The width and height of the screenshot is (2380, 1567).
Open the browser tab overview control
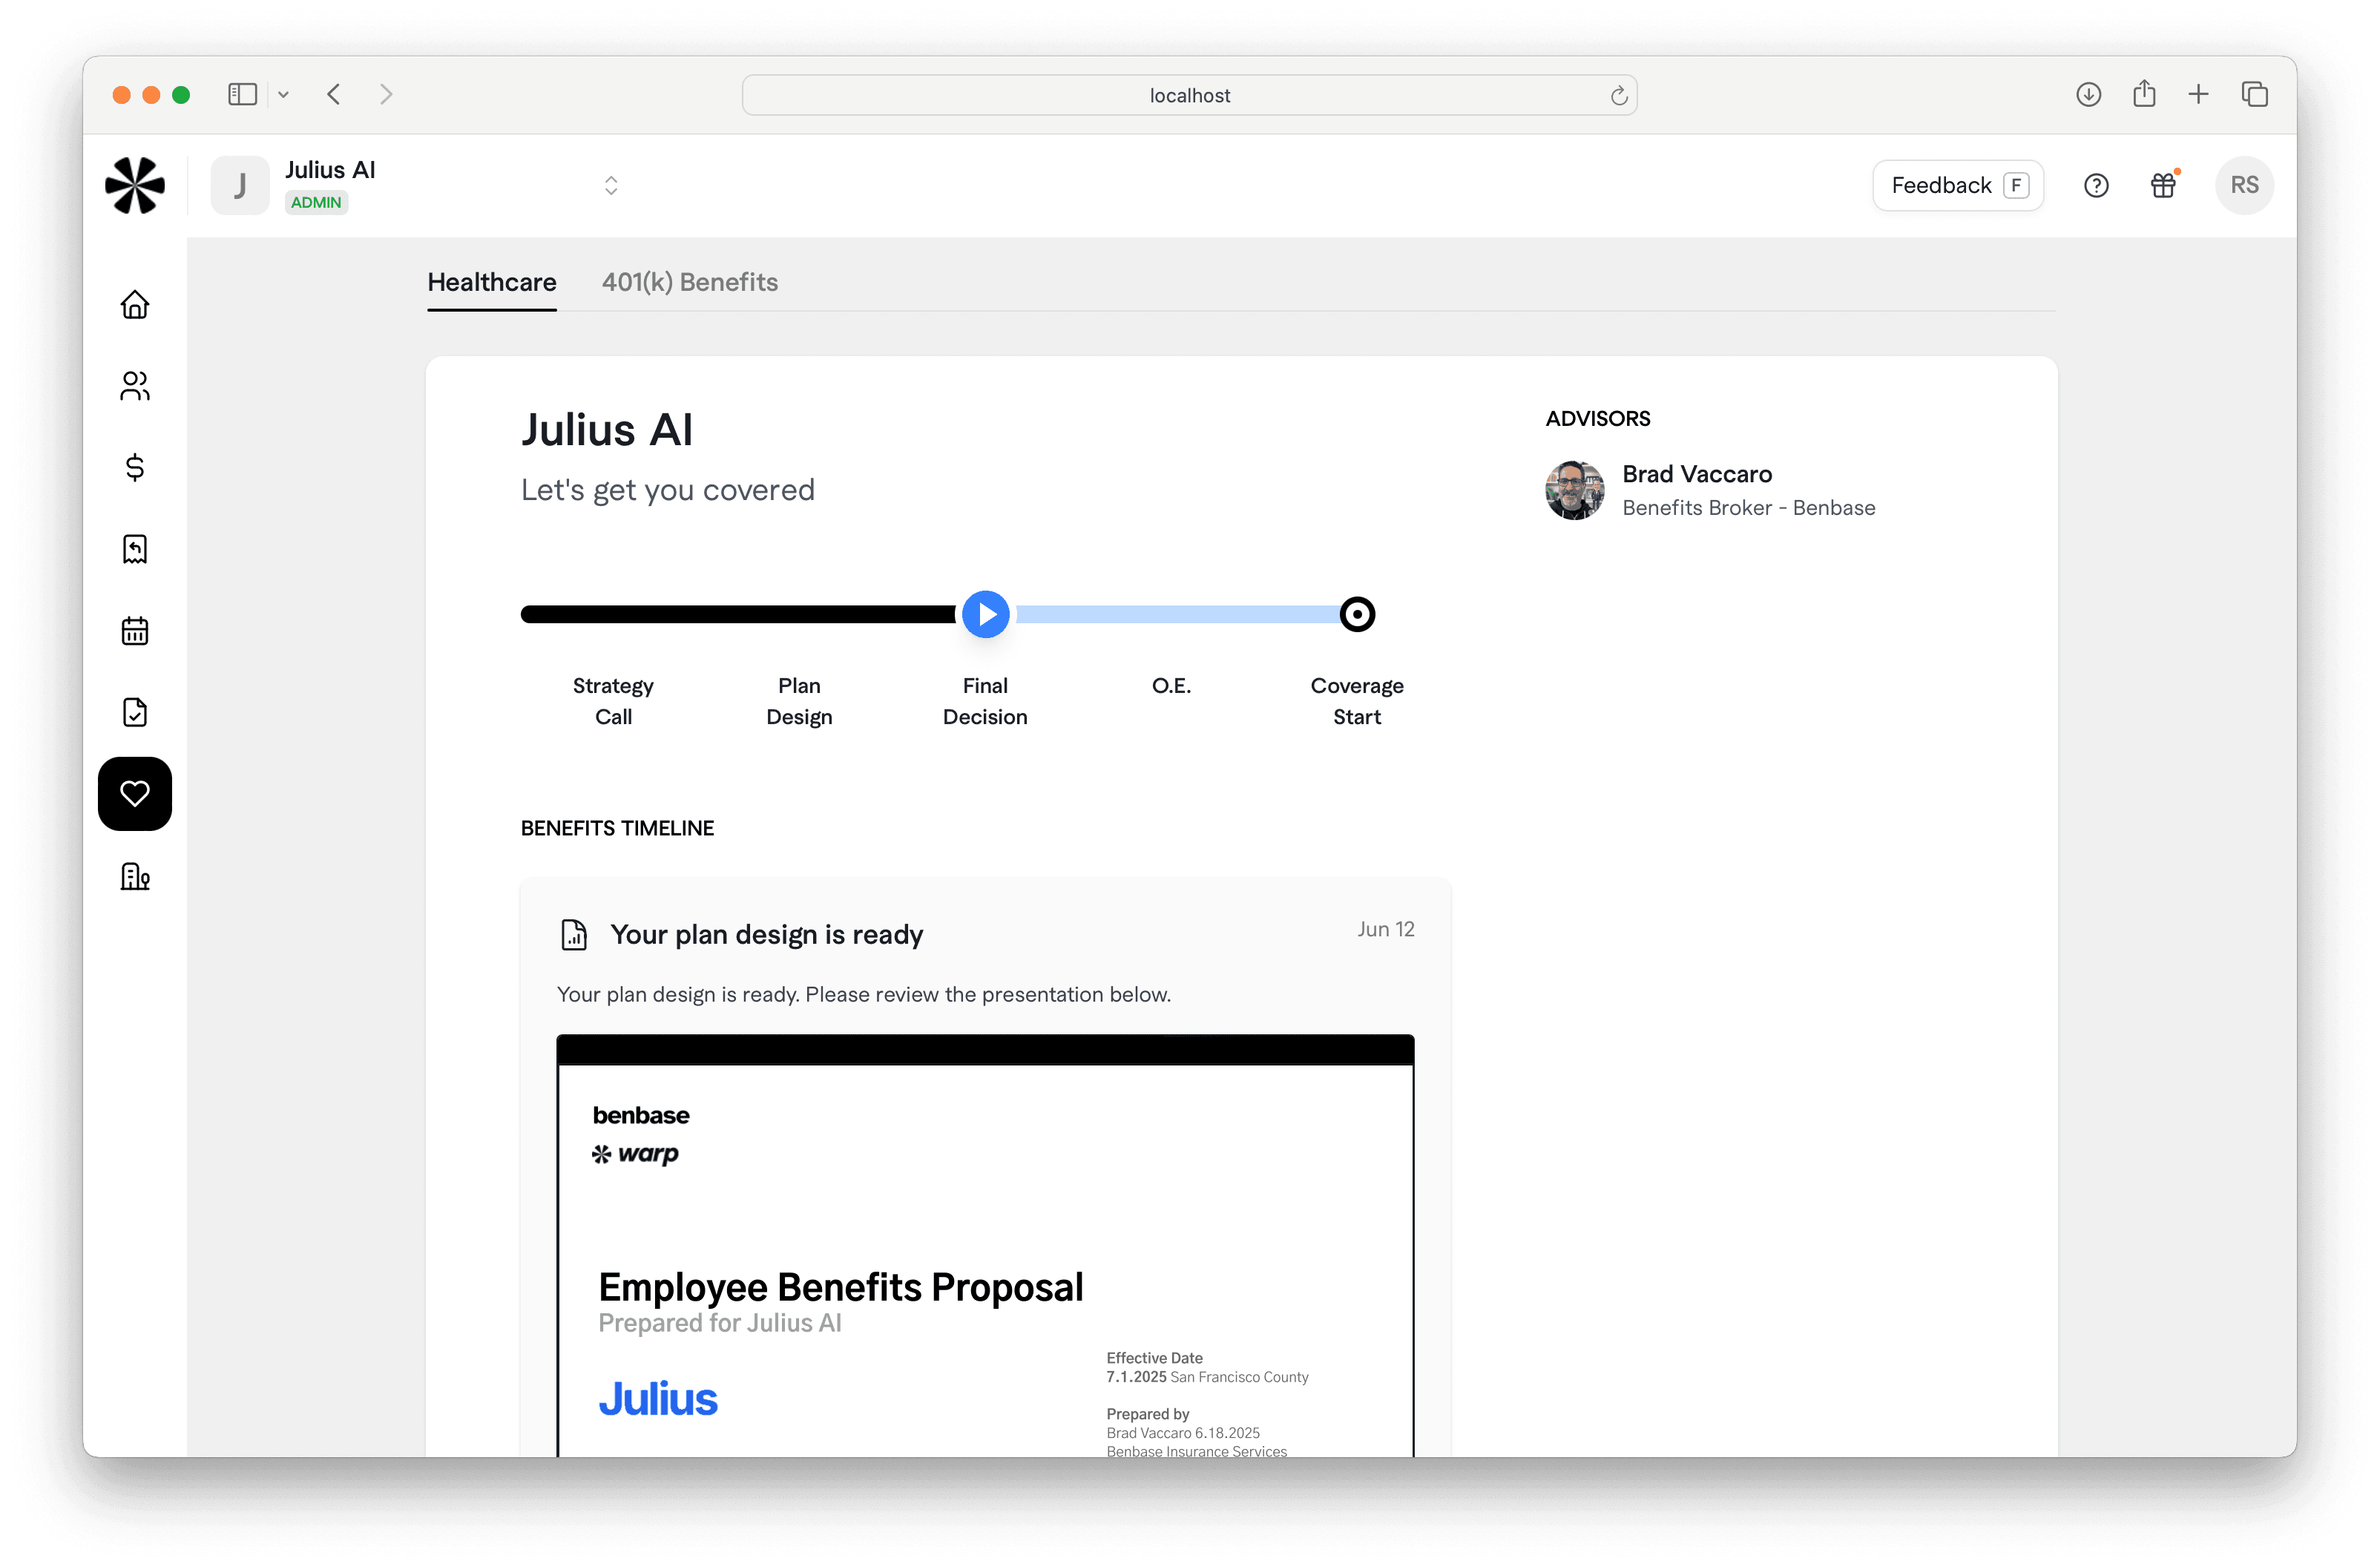tap(2255, 94)
